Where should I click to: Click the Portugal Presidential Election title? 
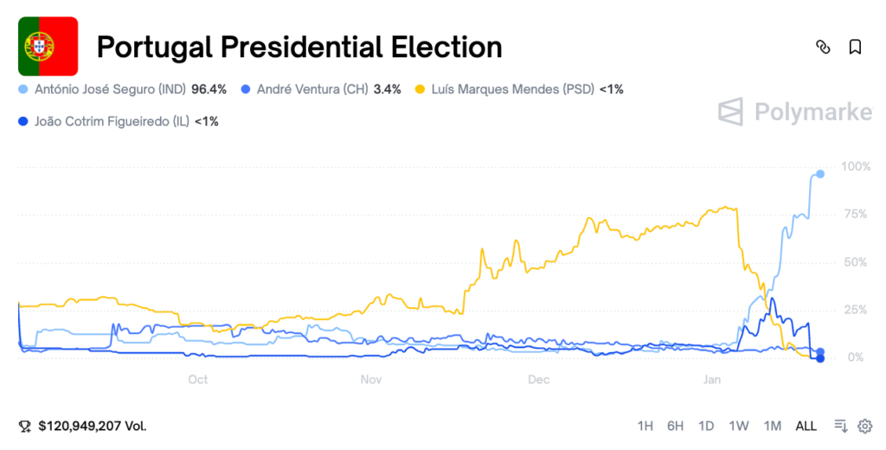[x=299, y=47]
